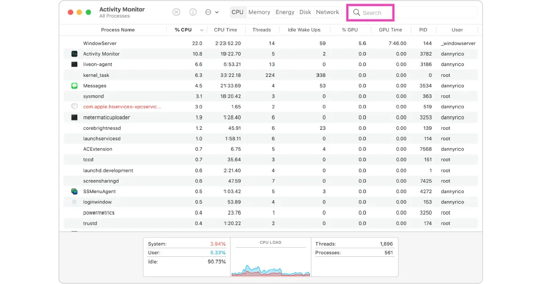Click the shield icon beside com.apple.hiservices
The image size is (542, 284).
pyautogui.click(x=75, y=107)
